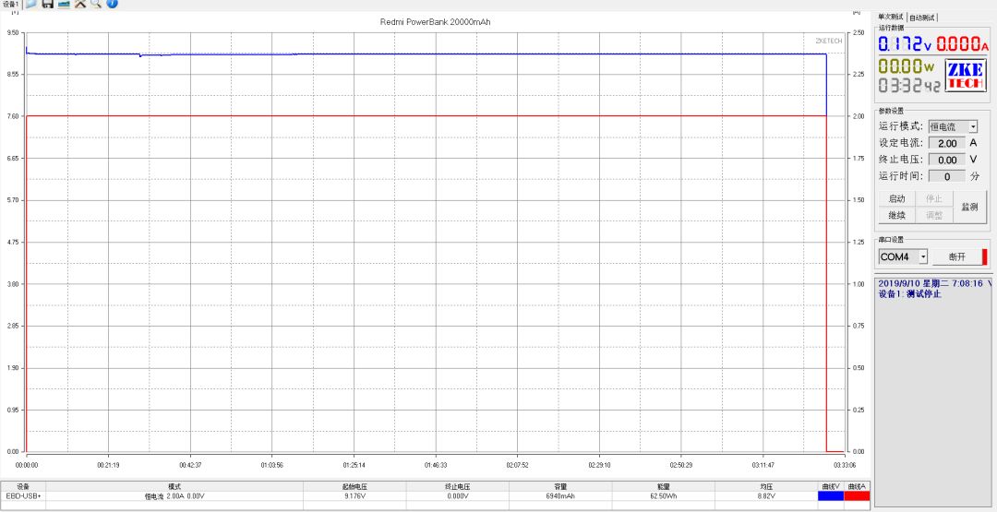
Task: Click the 恒电流 2.00A 0.00V mode cell
Action: [x=174, y=496]
